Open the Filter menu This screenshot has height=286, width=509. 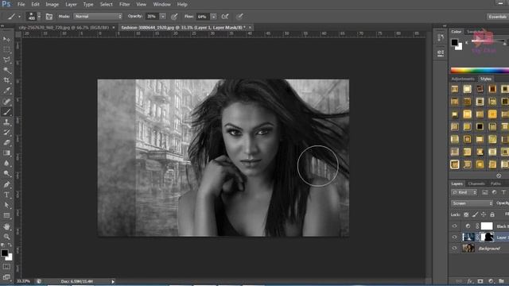(x=124, y=5)
